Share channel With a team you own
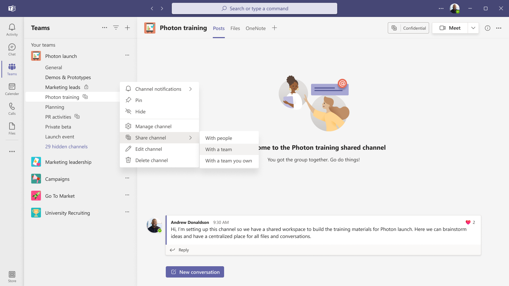This screenshot has height=286, width=509. tap(229, 161)
